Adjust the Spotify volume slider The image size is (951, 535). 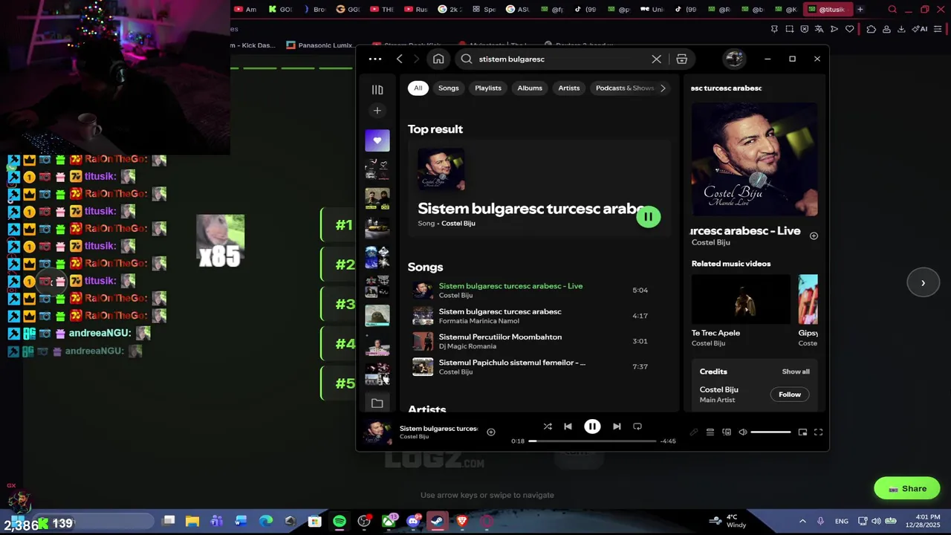[770, 432]
